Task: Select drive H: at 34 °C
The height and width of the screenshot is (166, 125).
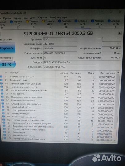Action: [x=65, y=24]
